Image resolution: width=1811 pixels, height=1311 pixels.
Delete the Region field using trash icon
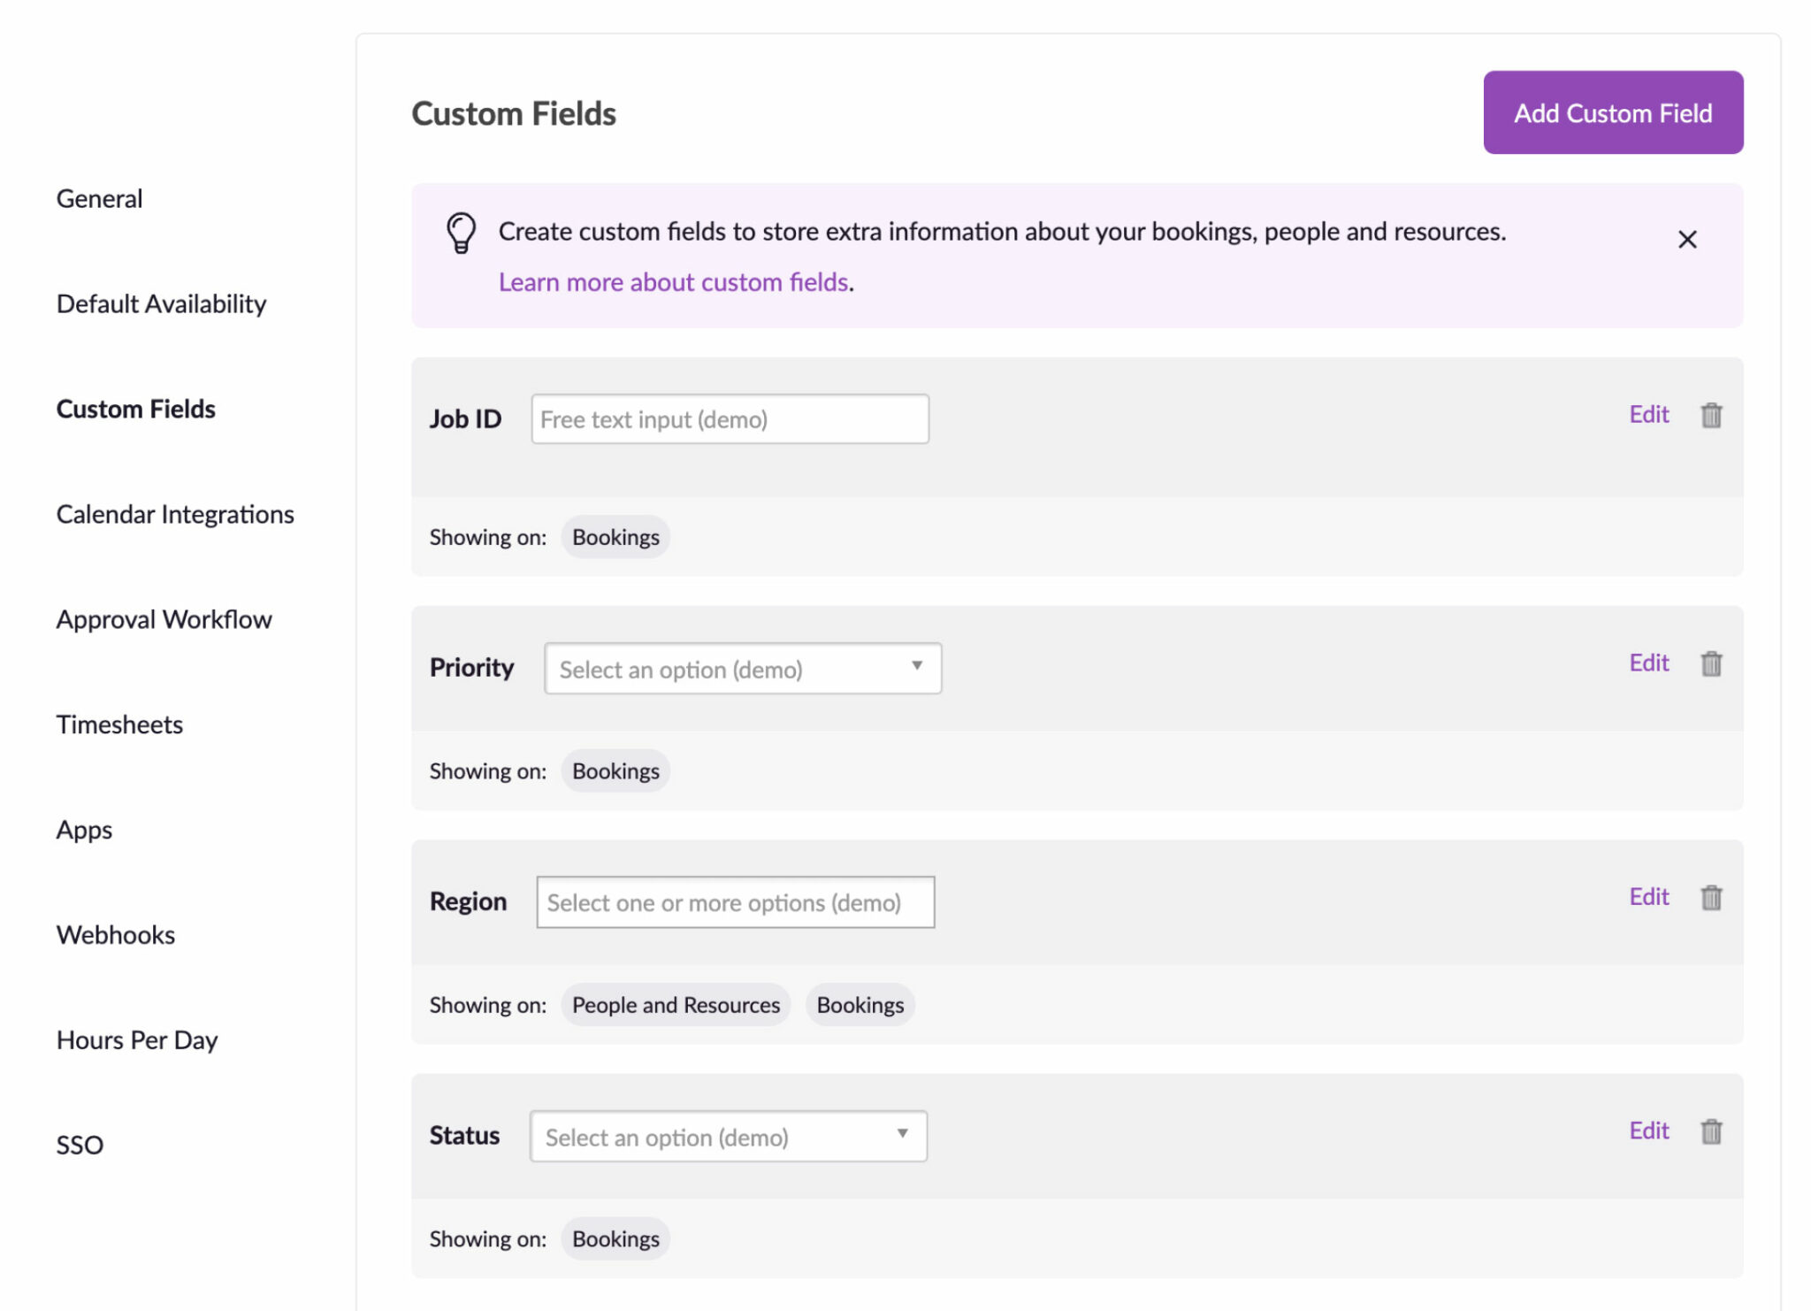pos(1712,896)
